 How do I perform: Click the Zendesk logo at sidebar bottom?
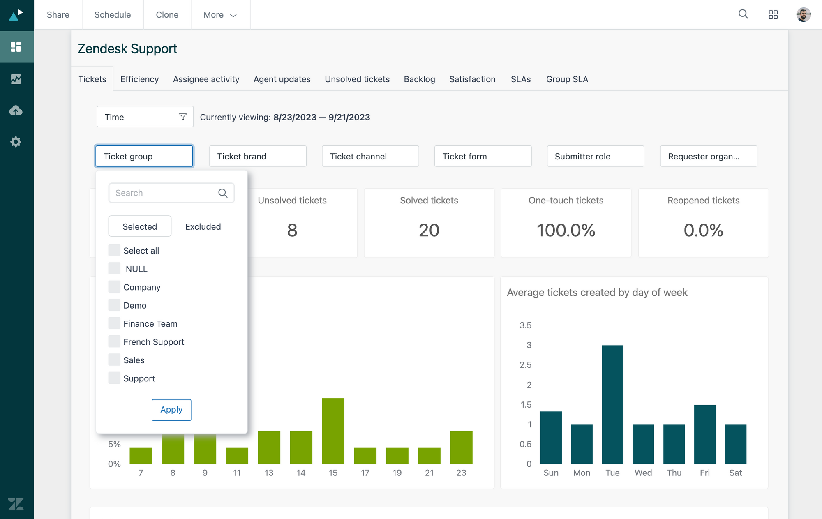pos(16,504)
